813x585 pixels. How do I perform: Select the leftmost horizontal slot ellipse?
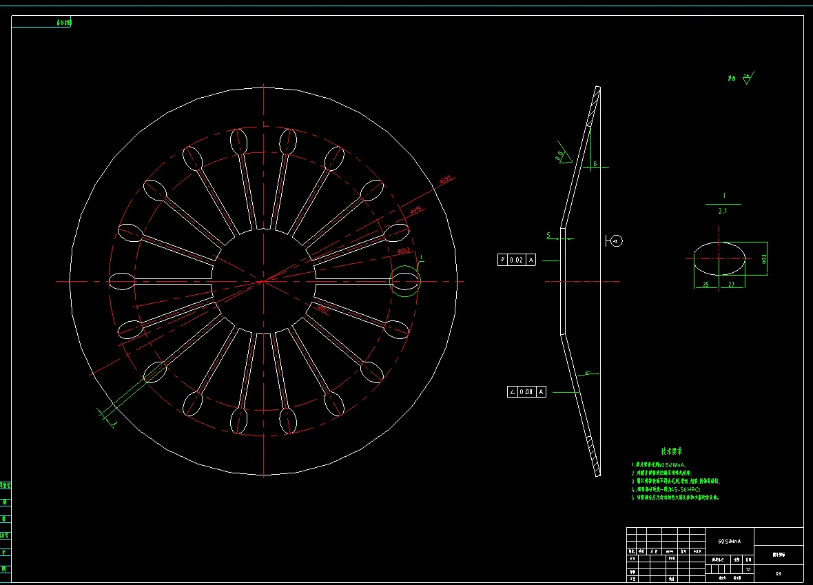tap(122, 281)
